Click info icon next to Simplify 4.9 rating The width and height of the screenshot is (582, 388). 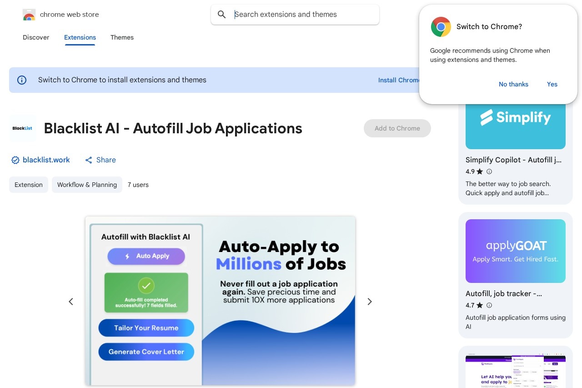point(489,171)
